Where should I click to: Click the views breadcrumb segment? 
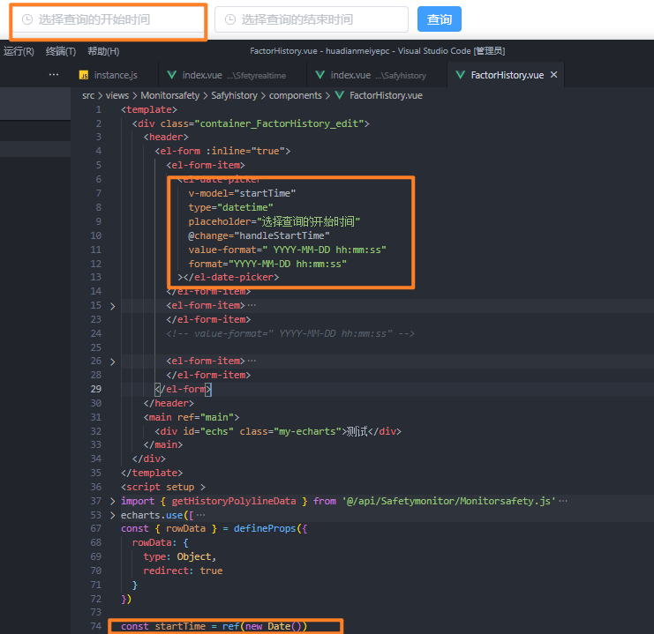[117, 95]
